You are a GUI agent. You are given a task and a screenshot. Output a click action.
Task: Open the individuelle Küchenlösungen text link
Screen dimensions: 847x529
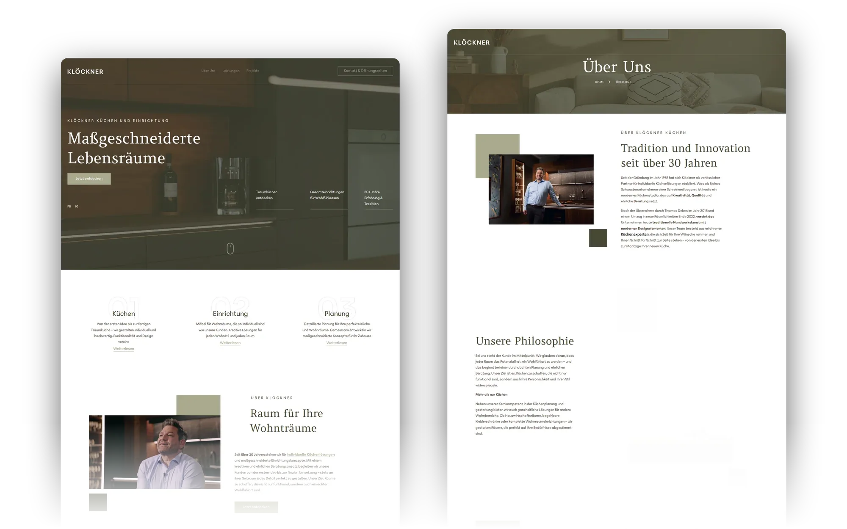click(310, 455)
